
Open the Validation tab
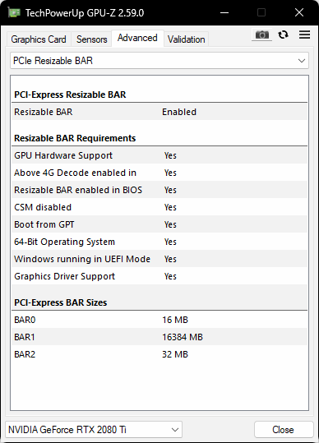pyautogui.click(x=186, y=39)
